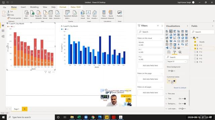The image size is (215, 120).
Task: Open Chrome from the Windows taskbar
Action: tap(93, 117)
